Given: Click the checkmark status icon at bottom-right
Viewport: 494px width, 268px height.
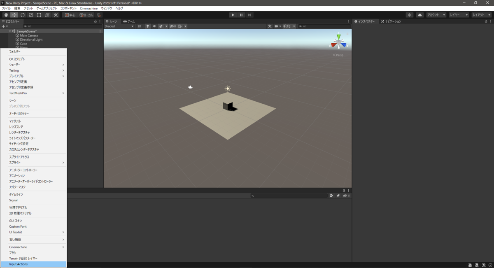Looking at the screenshot, I should (x=490, y=265).
